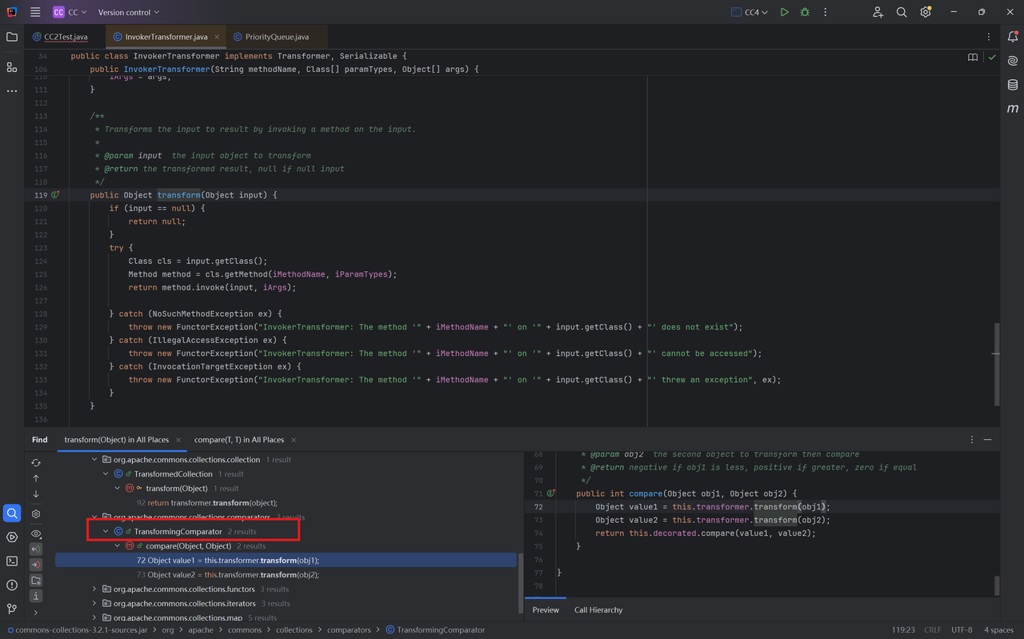Toggle the view options eye in Find panel
Screen dimensions: 1024x639
[36, 533]
